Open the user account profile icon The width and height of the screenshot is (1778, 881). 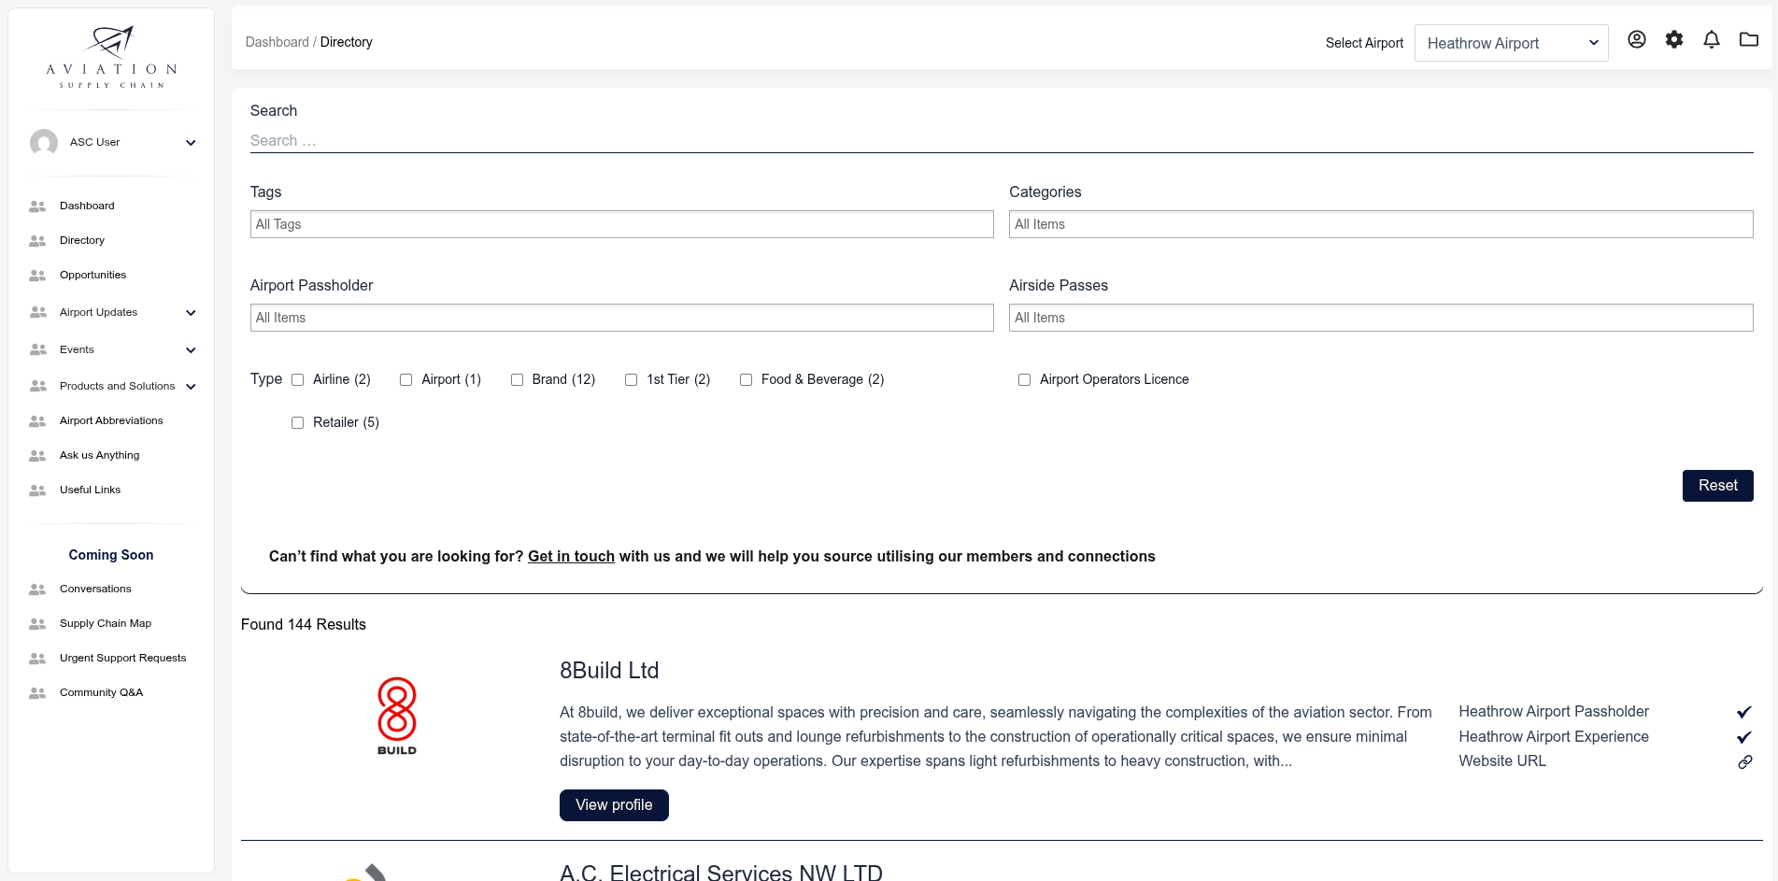tap(1636, 39)
